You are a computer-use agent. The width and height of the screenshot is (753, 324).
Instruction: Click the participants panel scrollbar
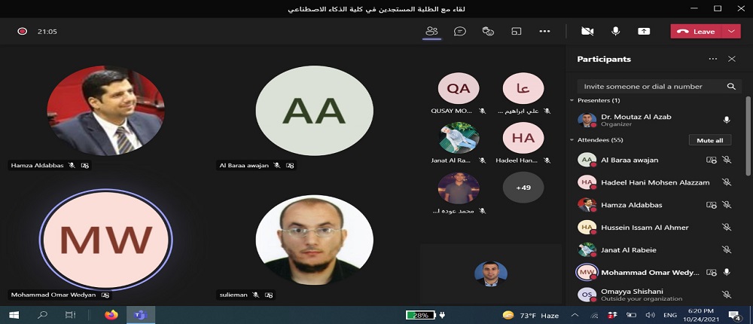click(747, 136)
